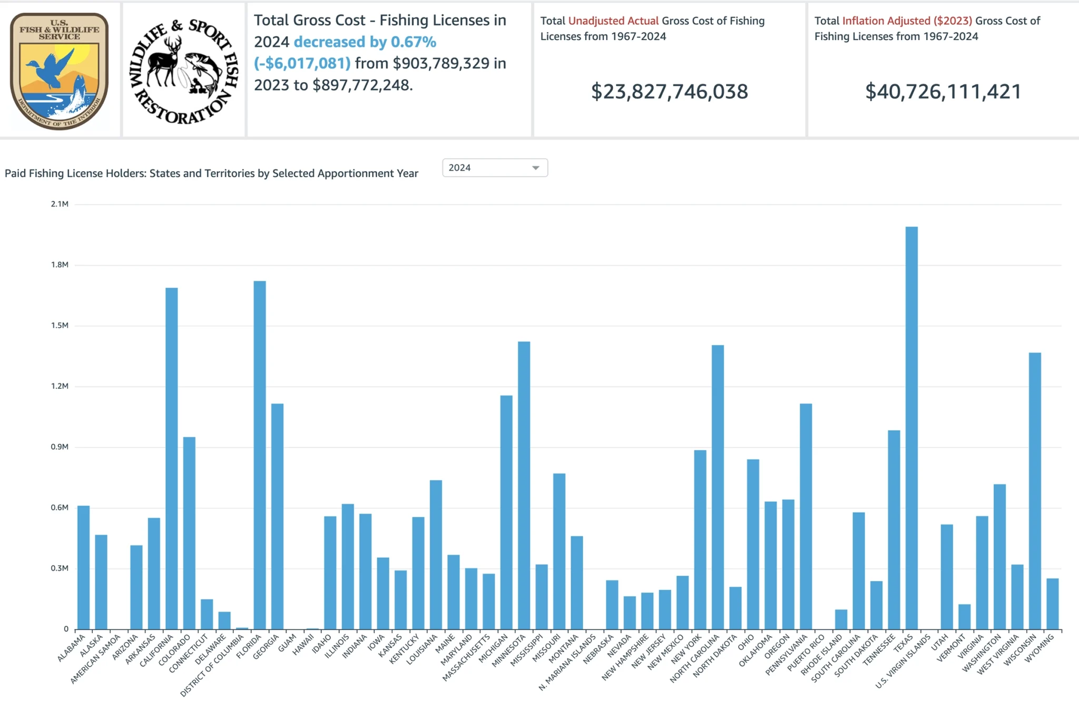This screenshot has width=1079, height=719.
Task: Click the Wisconsin bar
Action: point(1035,491)
